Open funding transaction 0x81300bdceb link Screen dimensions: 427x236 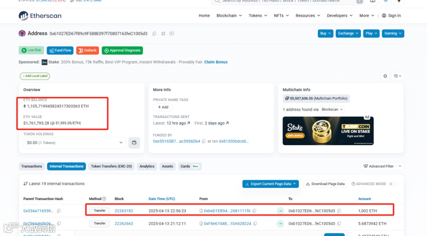pyautogui.click(x=234, y=141)
